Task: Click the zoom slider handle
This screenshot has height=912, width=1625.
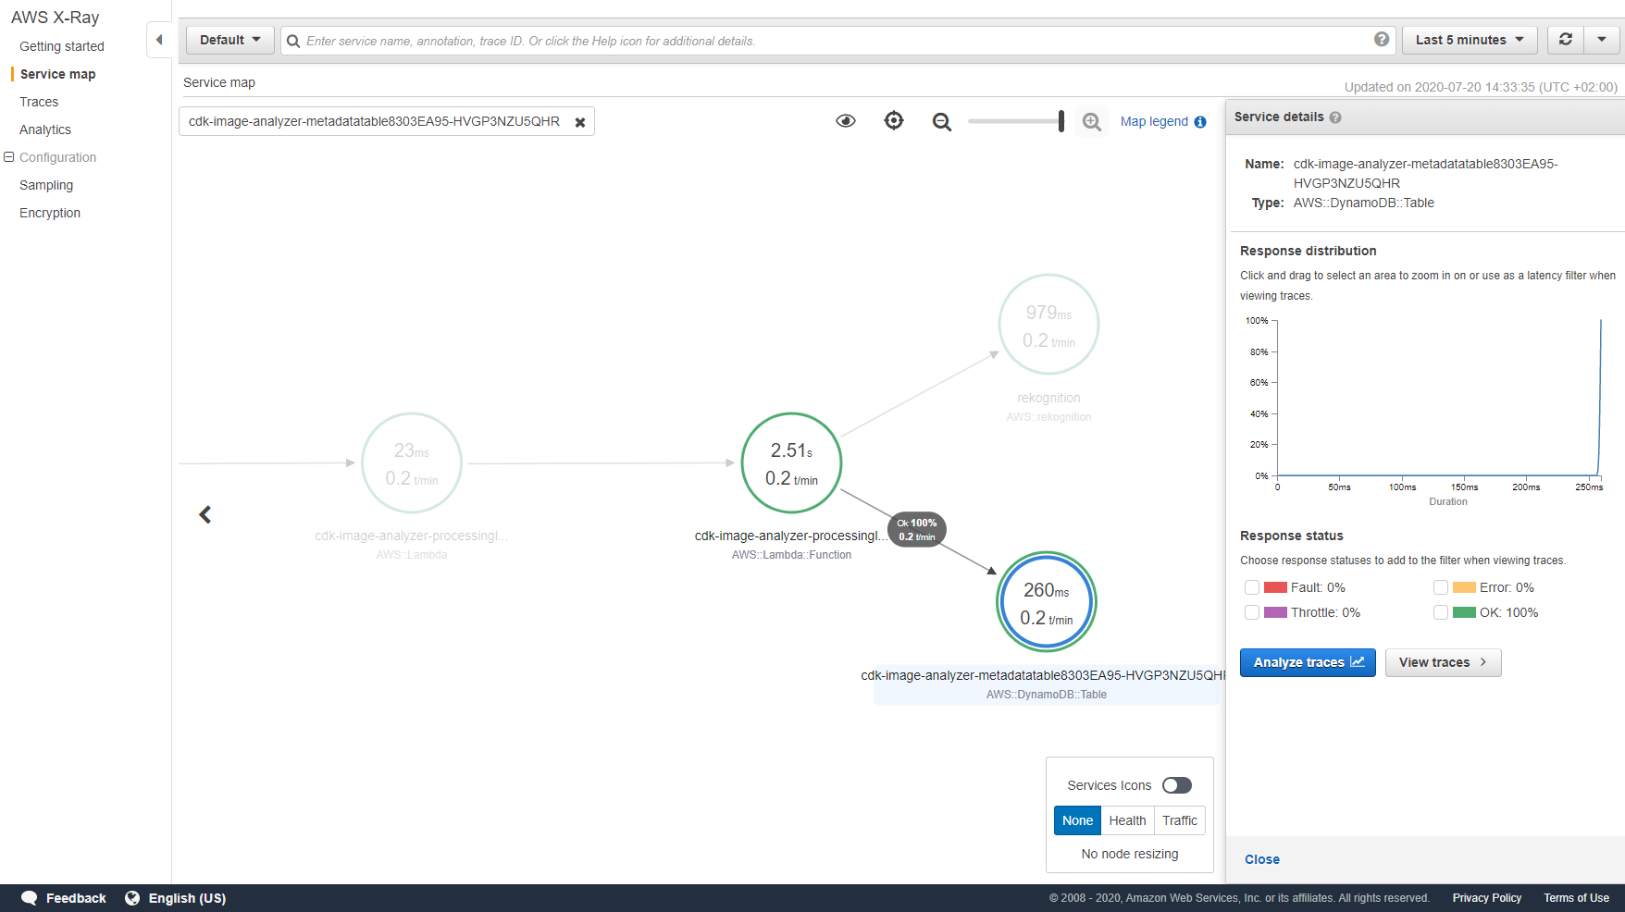Action: tap(1061, 121)
